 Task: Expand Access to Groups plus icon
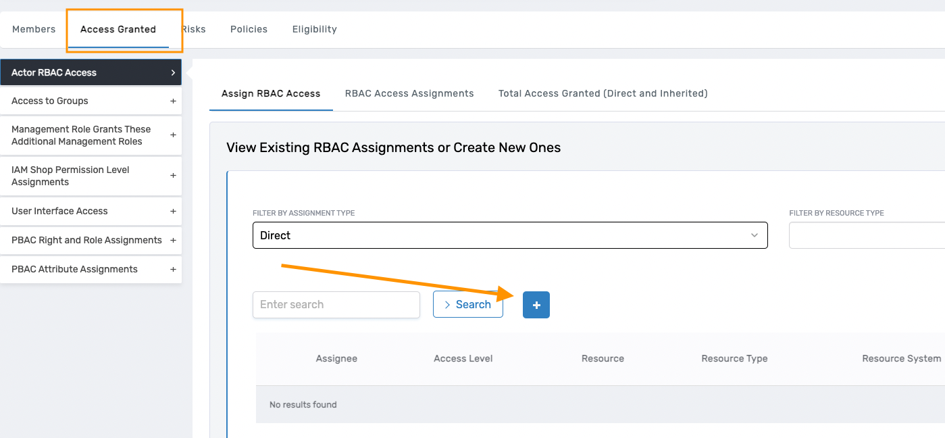[173, 101]
